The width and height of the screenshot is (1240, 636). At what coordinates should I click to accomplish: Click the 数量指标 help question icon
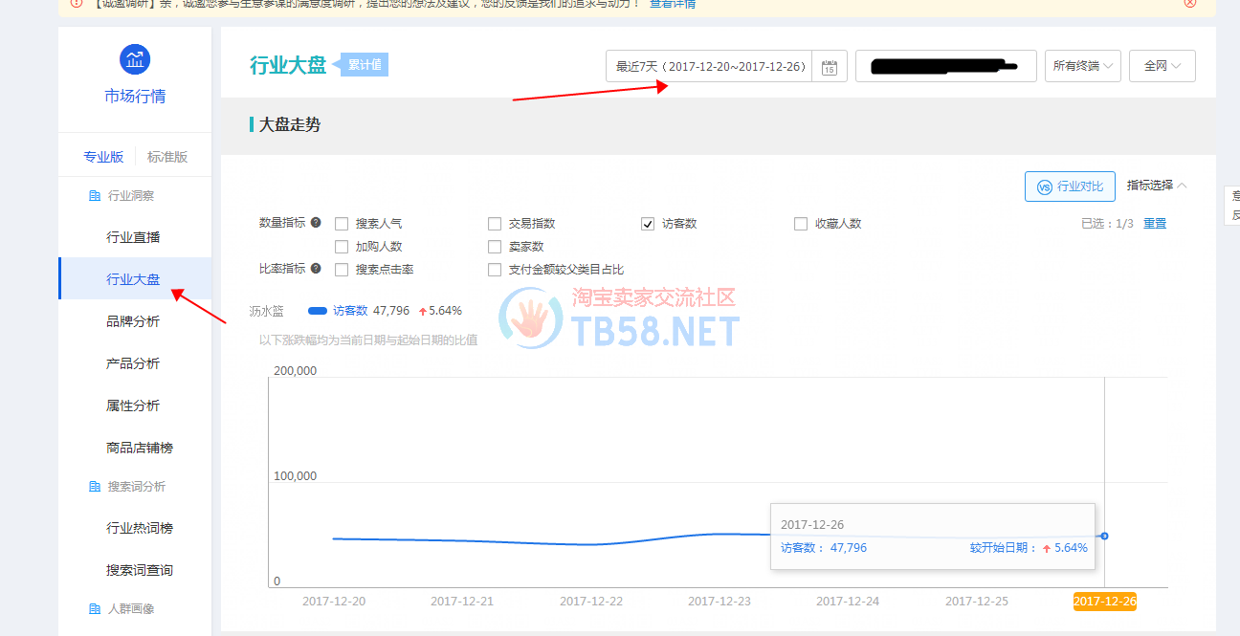(316, 223)
